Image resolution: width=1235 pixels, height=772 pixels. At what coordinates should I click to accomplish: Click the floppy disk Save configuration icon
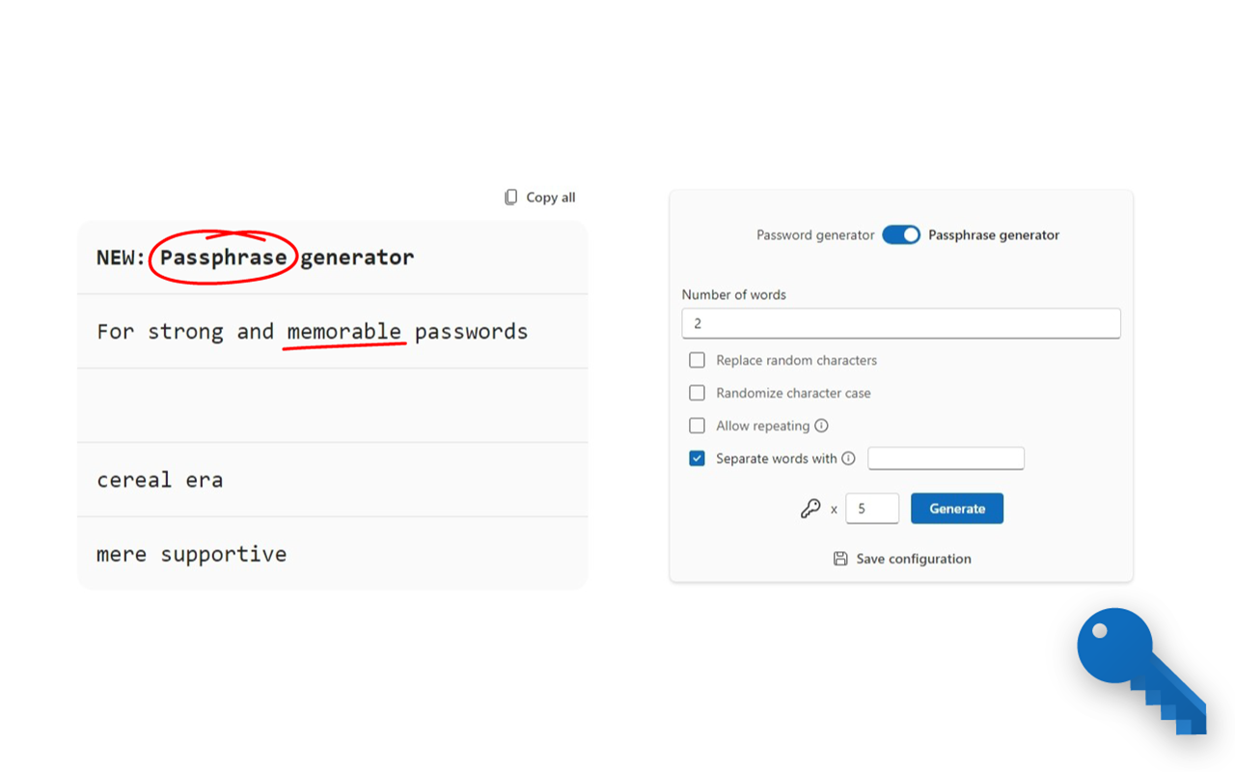point(840,559)
